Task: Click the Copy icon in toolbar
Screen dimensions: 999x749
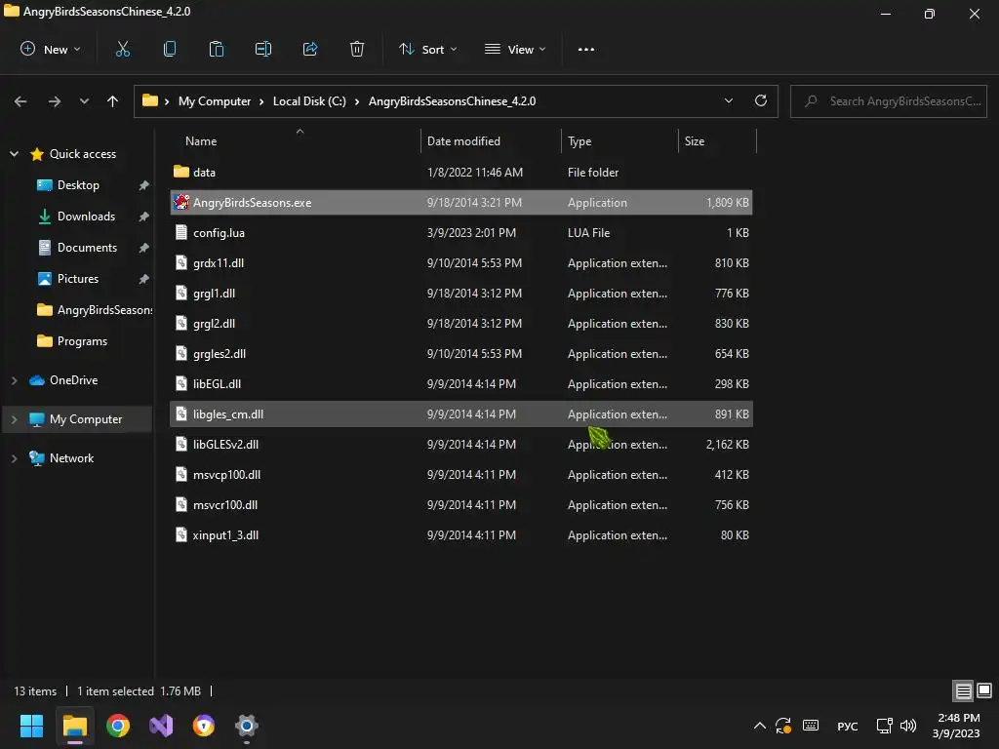Action: point(170,49)
